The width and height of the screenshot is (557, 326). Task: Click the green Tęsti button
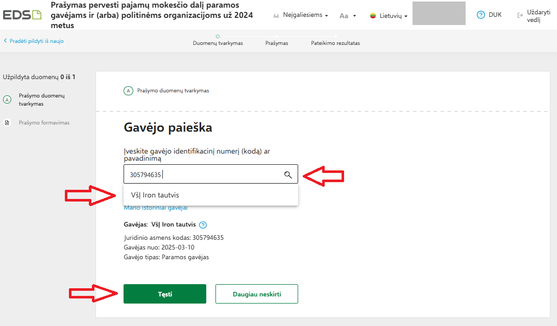coord(165,294)
